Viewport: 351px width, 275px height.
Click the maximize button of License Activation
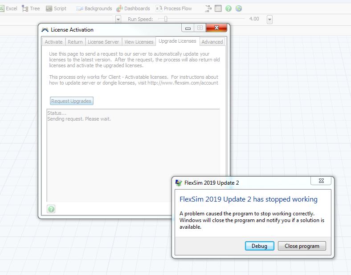point(200,28)
